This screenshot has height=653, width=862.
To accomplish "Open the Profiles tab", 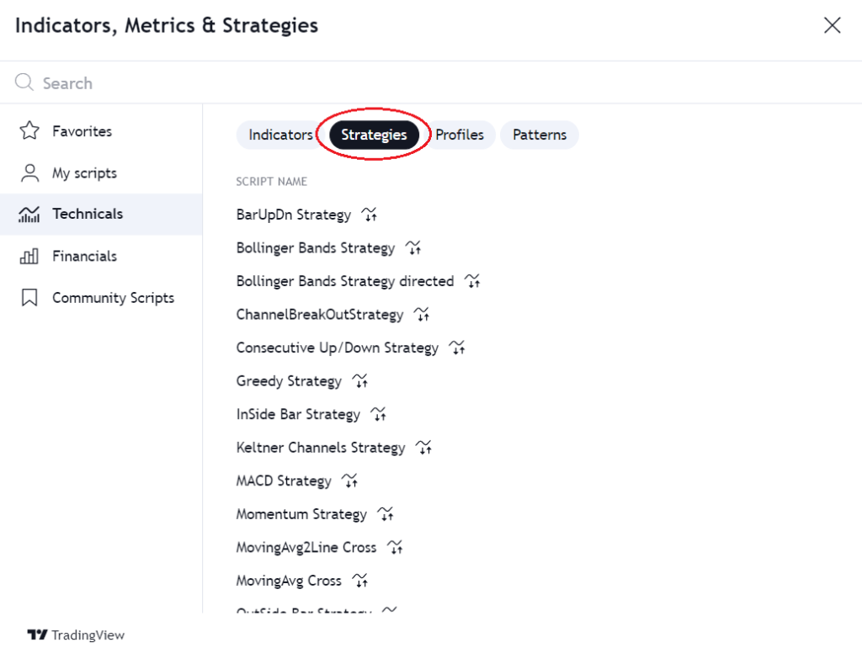I will tap(460, 135).
